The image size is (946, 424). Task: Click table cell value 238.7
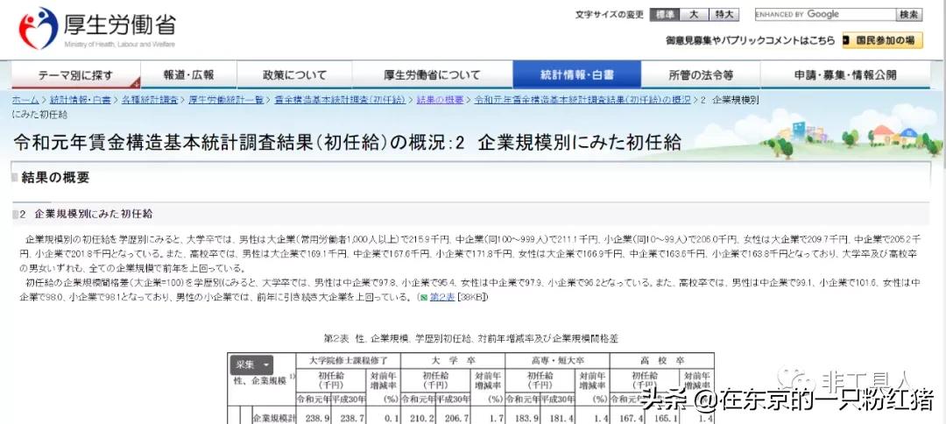point(351,417)
